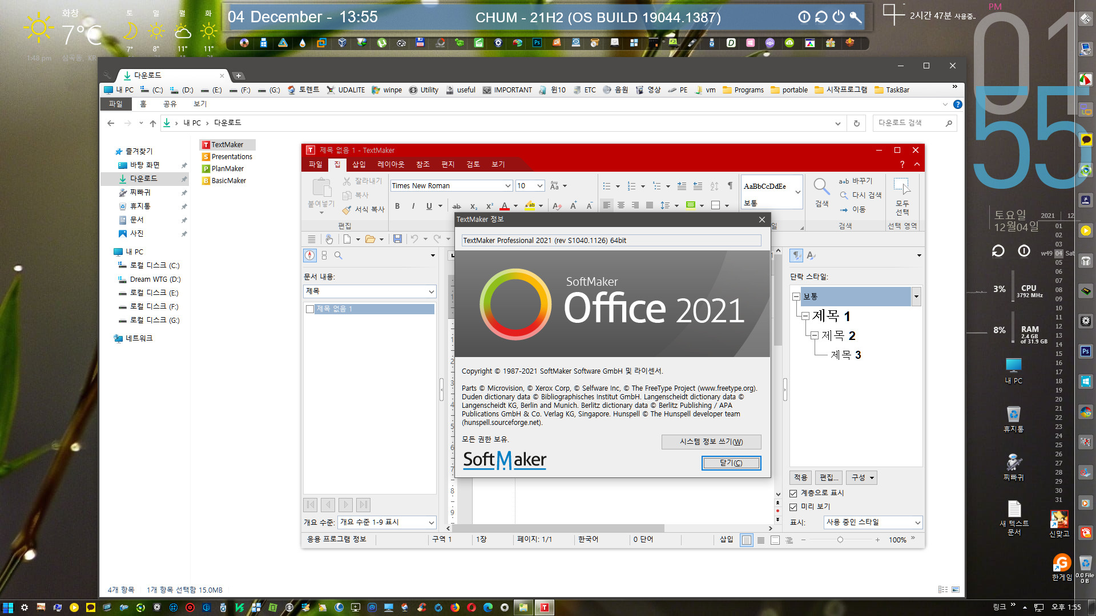This screenshot has height=616, width=1096.
Task: Switch to outline view in status bar
Action: (x=789, y=540)
